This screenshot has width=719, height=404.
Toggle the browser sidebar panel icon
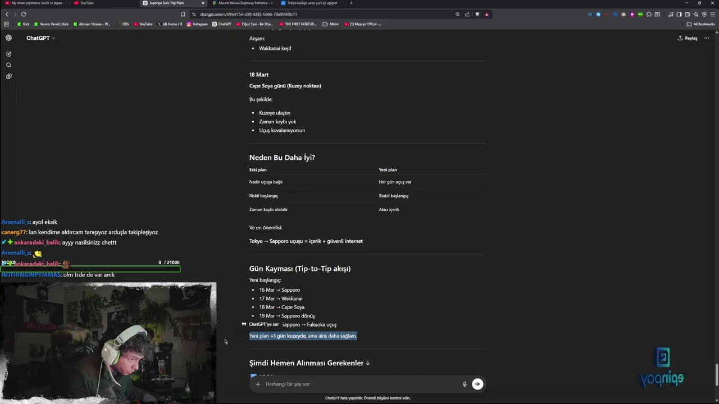pos(679,14)
